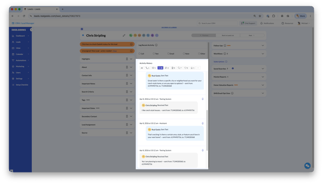Open the info icon on Unassigned New Lead banner
Screen dimensions: 323x184
point(131,51)
